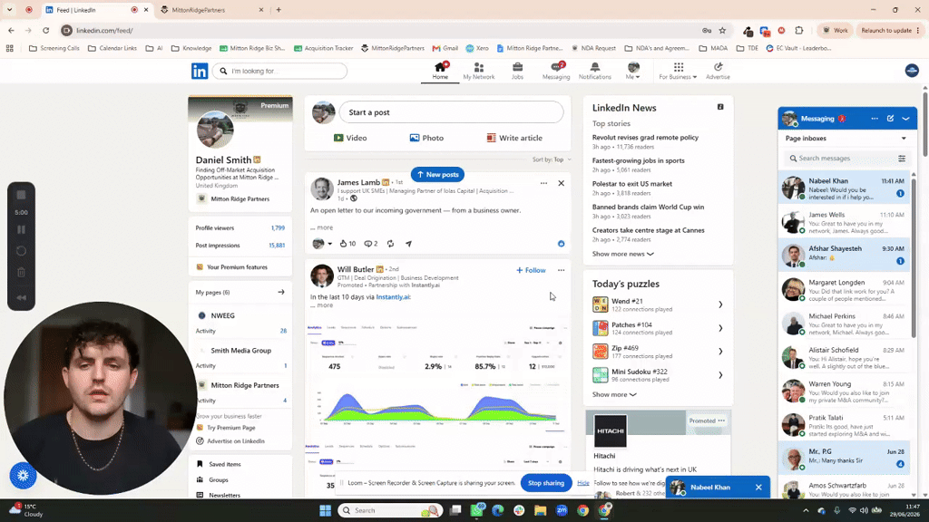This screenshot has height=522, width=929.
Task: Click Search messages field
Action: (x=841, y=159)
